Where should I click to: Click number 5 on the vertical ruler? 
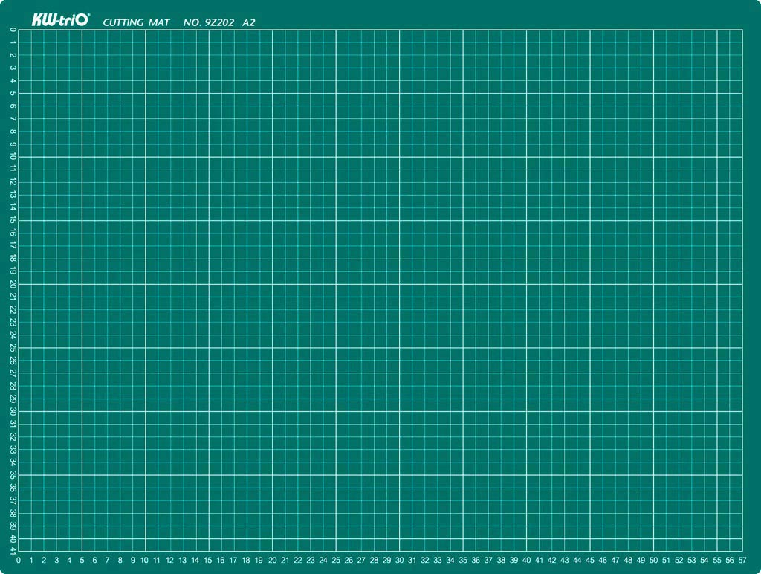[x=13, y=93]
